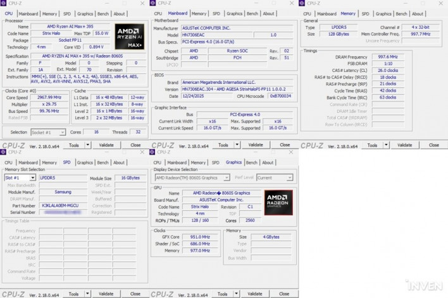
Task: Click Tools button in the Mainboard window
Action: pyautogui.click(x=224, y=145)
